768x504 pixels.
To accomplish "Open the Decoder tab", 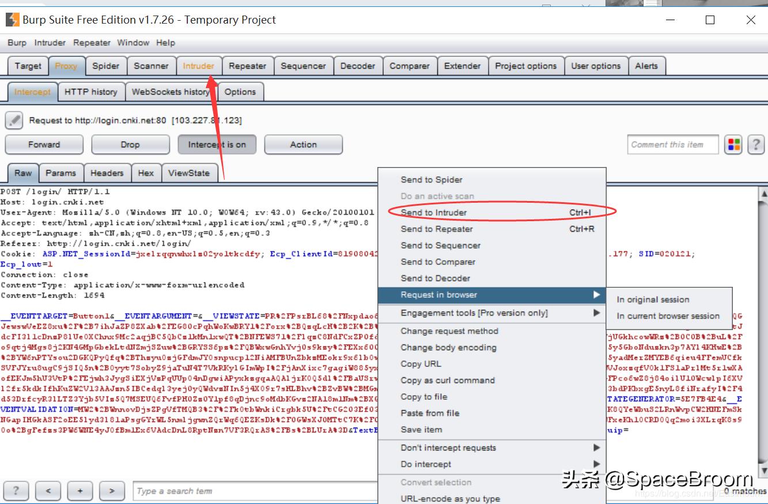I will 358,66.
